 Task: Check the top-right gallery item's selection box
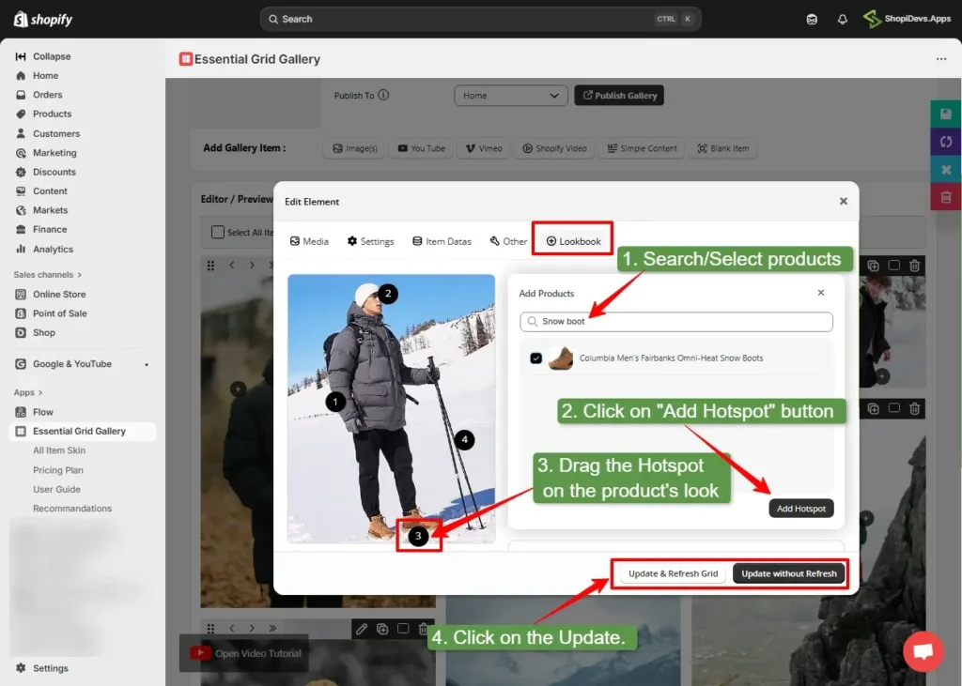[893, 266]
